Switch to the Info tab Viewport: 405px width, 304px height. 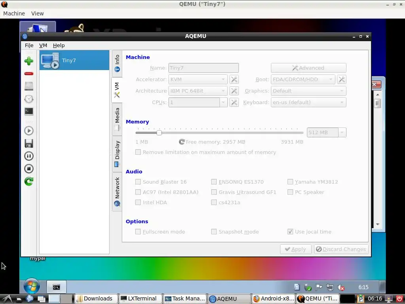tap(117, 63)
